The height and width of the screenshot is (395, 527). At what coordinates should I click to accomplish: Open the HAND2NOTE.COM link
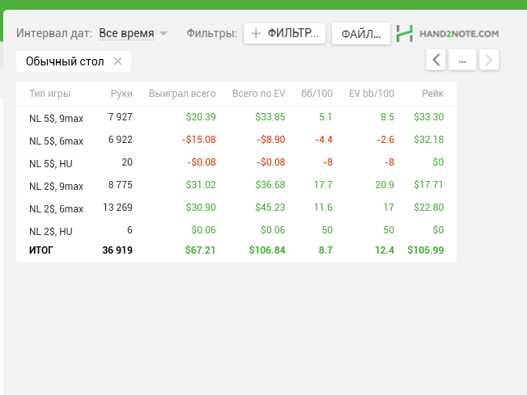click(459, 34)
